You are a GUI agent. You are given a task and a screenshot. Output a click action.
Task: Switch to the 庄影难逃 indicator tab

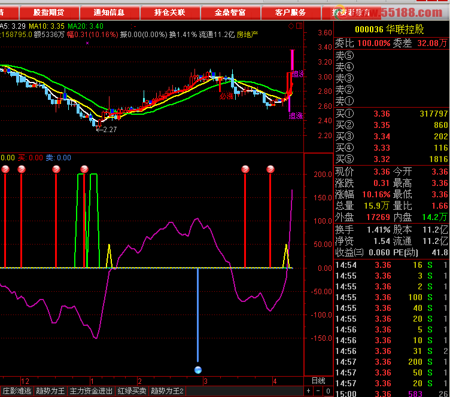click(x=17, y=391)
